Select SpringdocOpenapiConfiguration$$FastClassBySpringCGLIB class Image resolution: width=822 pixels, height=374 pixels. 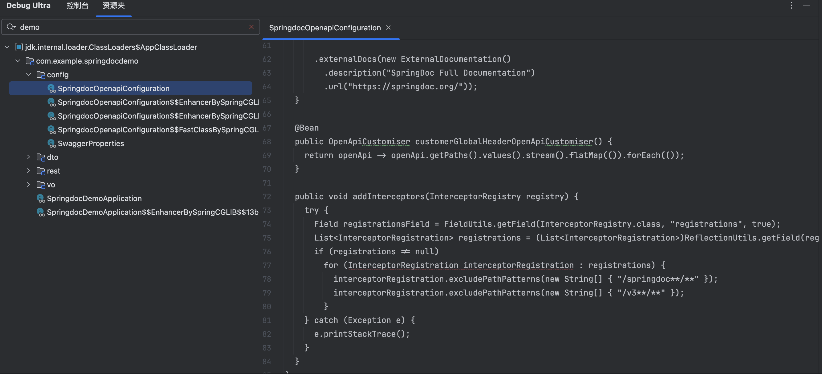(x=158, y=130)
